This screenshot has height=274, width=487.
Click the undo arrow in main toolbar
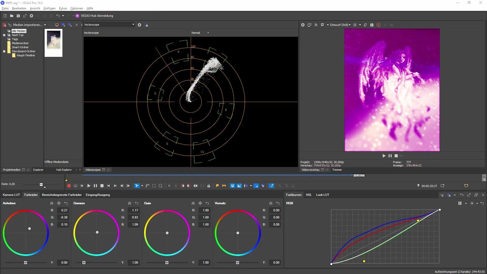[x=58, y=16]
